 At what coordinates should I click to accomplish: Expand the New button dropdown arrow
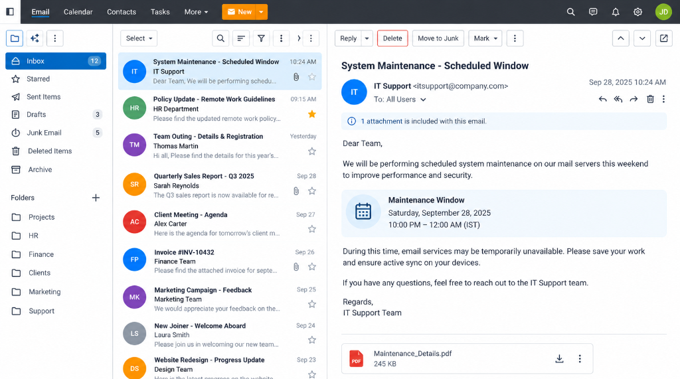261,12
